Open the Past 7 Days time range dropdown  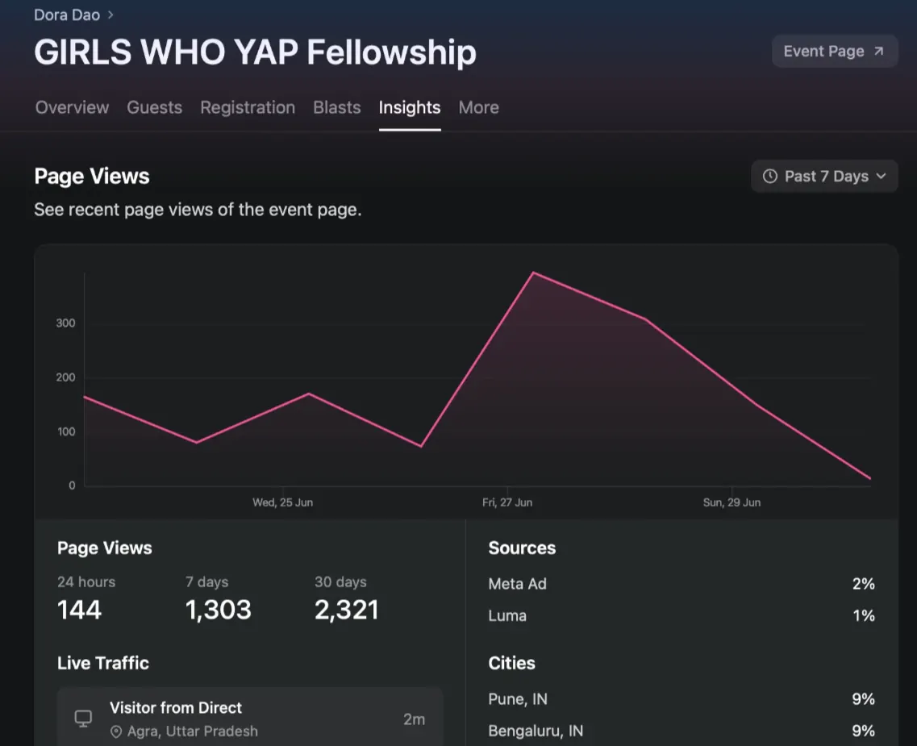(x=824, y=176)
